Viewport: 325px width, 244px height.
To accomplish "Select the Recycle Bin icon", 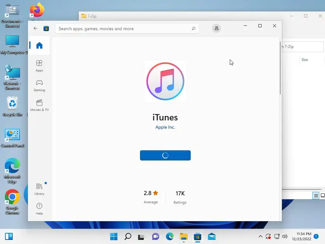I will (12, 106).
